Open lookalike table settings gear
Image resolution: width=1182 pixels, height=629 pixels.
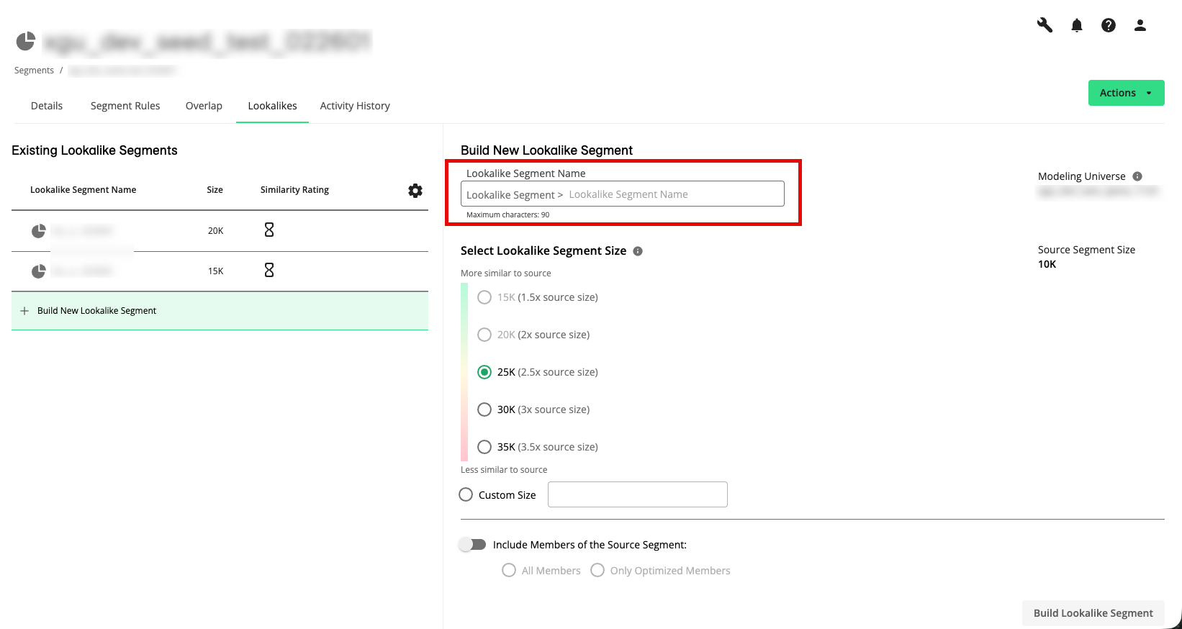[415, 191]
